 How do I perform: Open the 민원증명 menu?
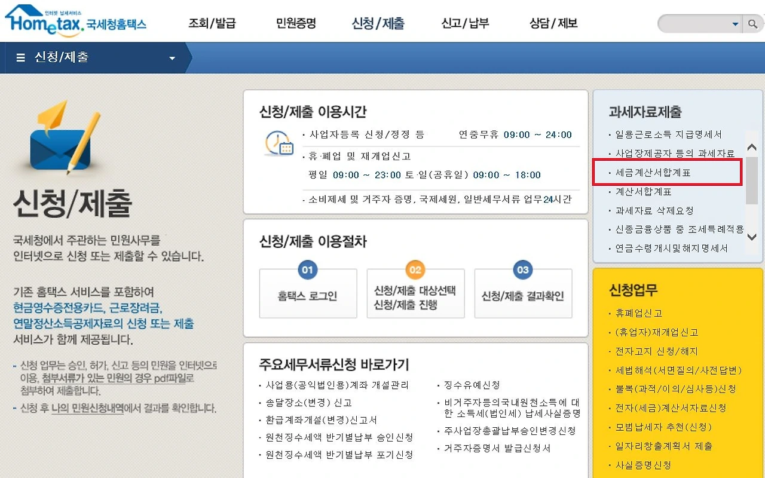point(296,22)
